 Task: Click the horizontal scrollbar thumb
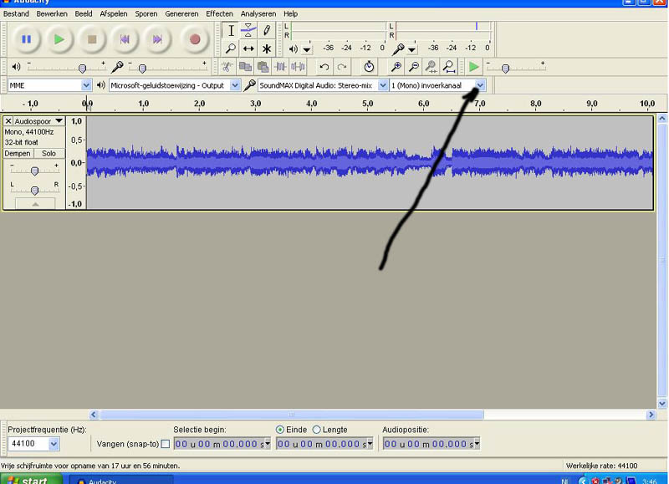[291, 414]
